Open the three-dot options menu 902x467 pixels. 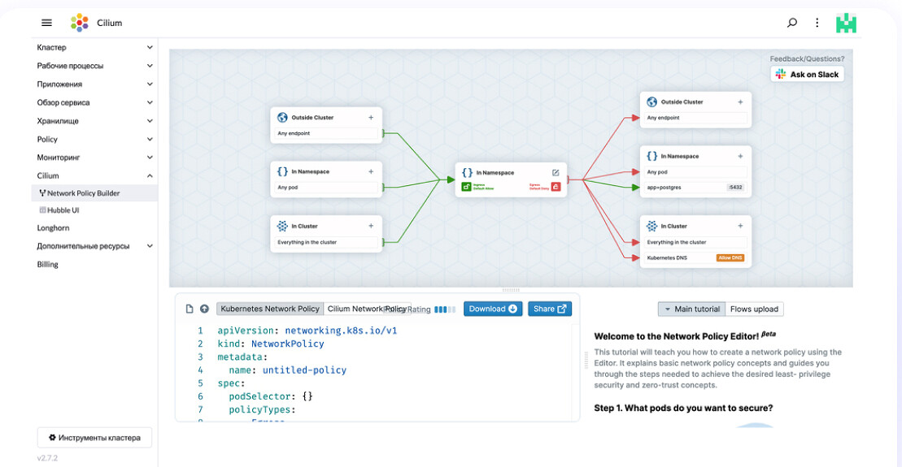[817, 23]
